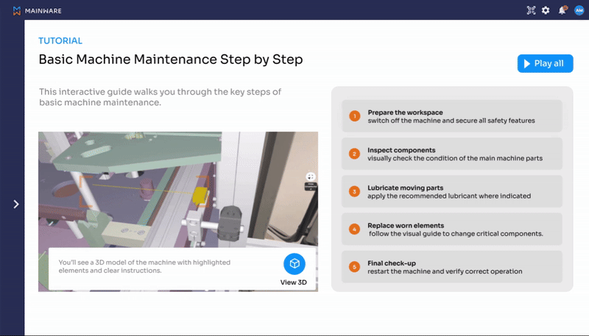Click 'follow the visual guide to change critical components.'
Viewport: 589px width, 336px height.
[x=456, y=234]
